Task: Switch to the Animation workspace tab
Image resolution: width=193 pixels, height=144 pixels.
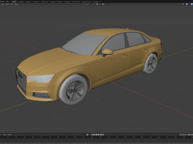Action: point(60,2)
